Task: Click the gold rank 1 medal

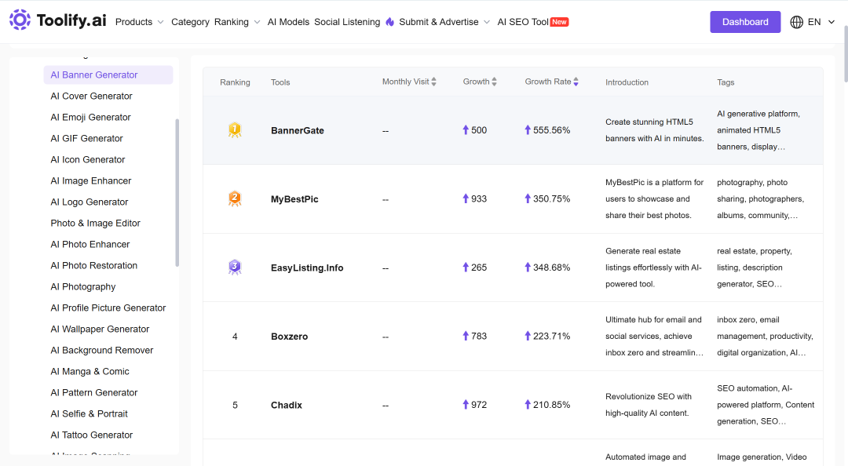Action: [x=235, y=129]
